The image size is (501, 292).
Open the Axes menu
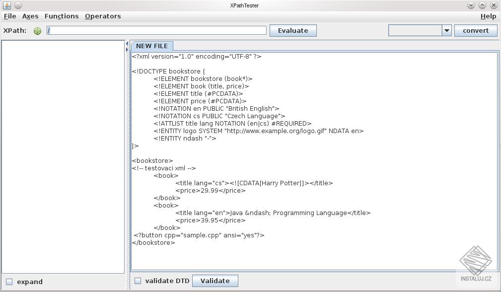(30, 16)
